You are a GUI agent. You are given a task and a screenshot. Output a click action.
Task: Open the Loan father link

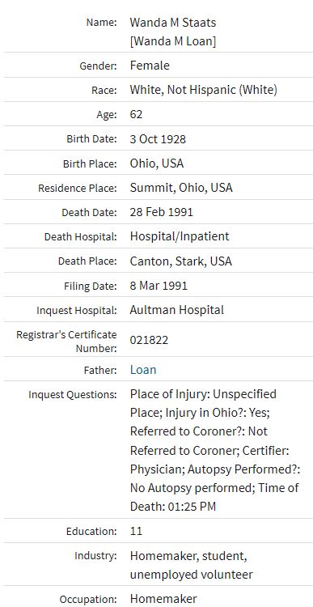pyautogui.click(x=143, y=370)
